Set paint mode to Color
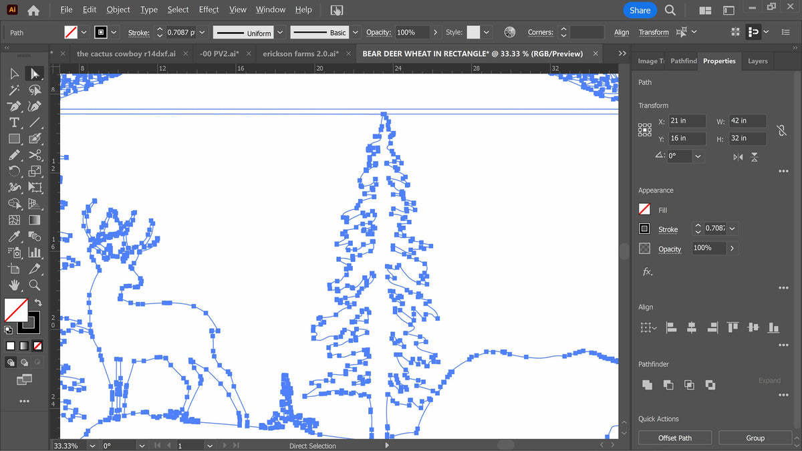802x451 pixels. (x=11, y=346)
